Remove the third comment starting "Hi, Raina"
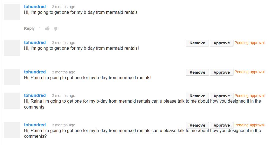The image size is (270, 145). (197, 72)
